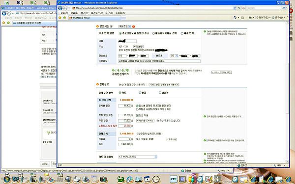295x184 pixels.
Task: Open the search provider dropdown arrow
Action: tap(287, 8)
